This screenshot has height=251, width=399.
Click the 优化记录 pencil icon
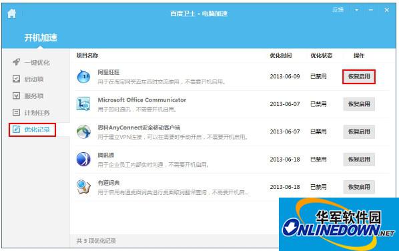tap(16, 129)
